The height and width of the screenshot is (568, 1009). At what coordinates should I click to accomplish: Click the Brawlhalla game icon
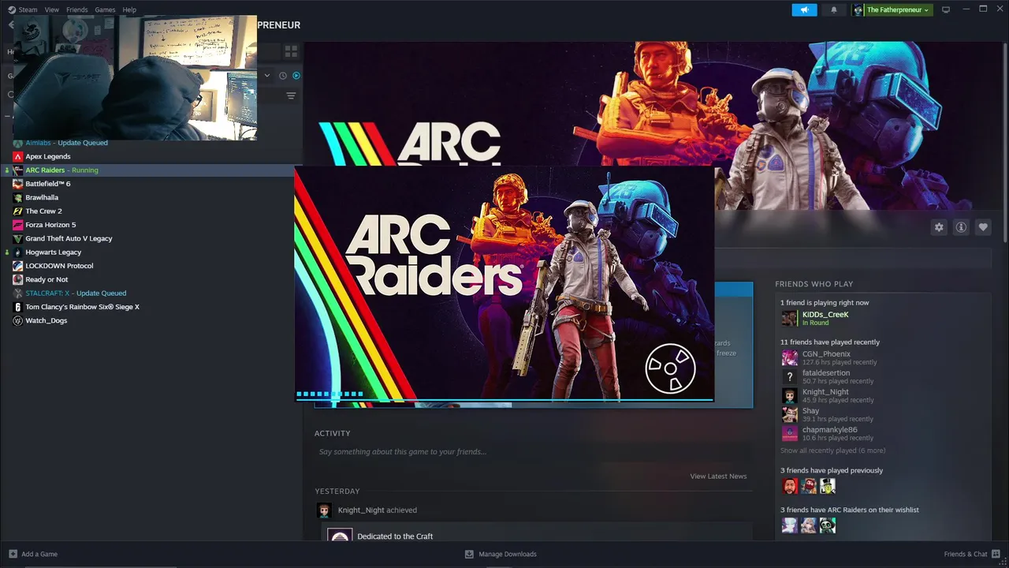[x=18, y=197]
